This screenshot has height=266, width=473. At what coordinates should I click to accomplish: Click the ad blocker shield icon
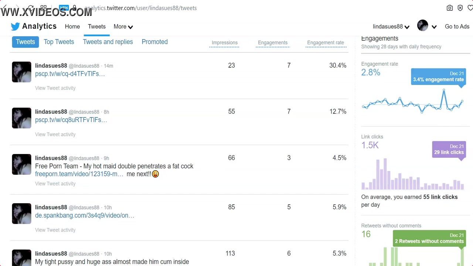(x=460, y=8)
